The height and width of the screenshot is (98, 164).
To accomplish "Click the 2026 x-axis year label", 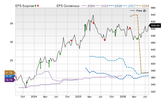I will 123,96.
